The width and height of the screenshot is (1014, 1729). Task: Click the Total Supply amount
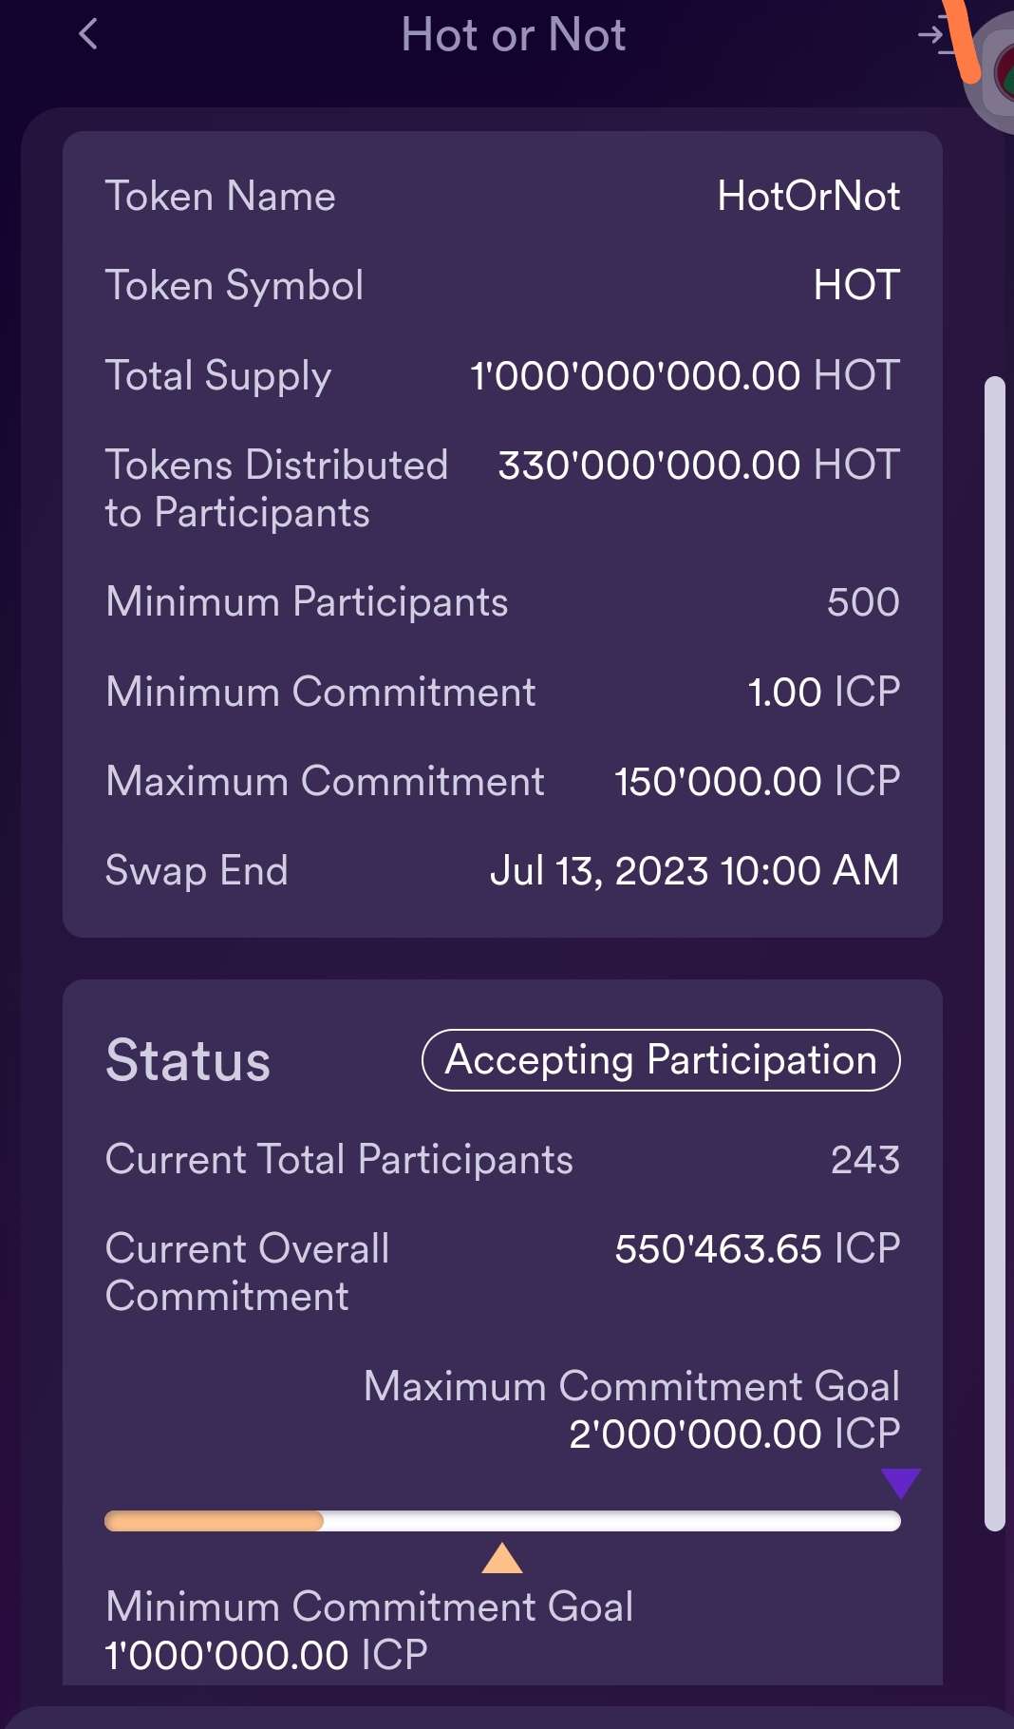(x=684, y=375)
